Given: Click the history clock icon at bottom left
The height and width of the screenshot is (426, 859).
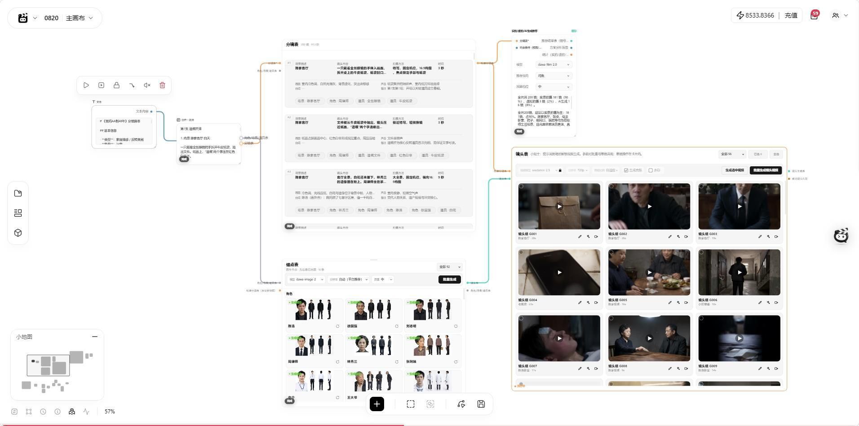Looking at the screenshot, I should (43, 412).
